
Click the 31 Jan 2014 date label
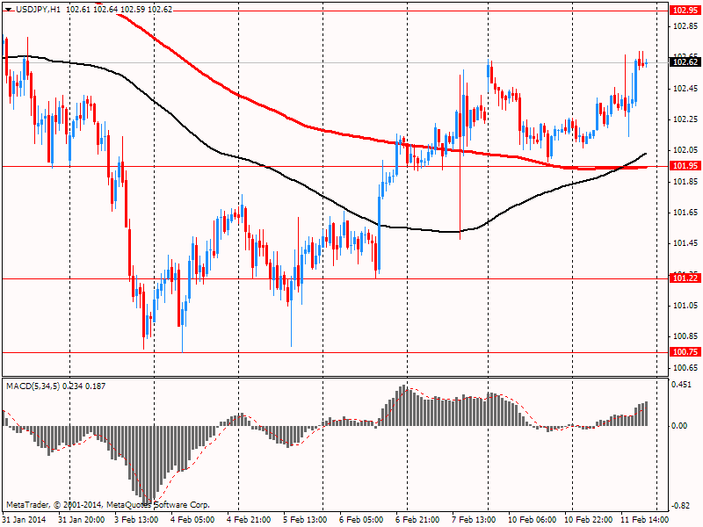click(x=24, y=519)
